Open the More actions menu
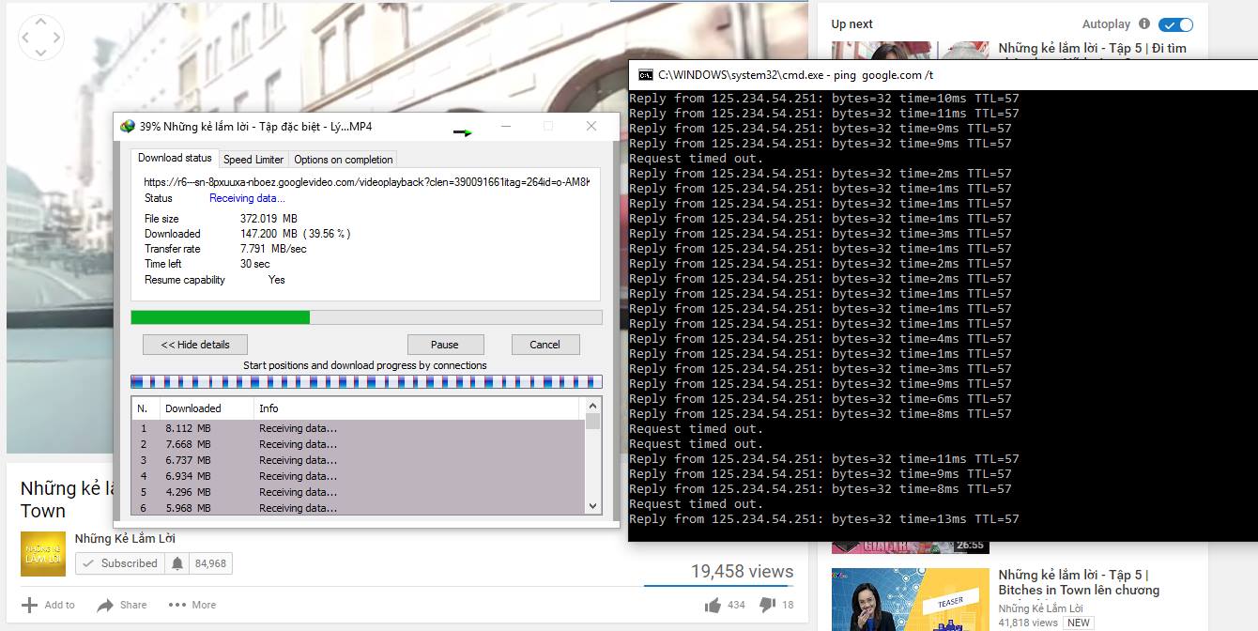 tap(192, 605)
